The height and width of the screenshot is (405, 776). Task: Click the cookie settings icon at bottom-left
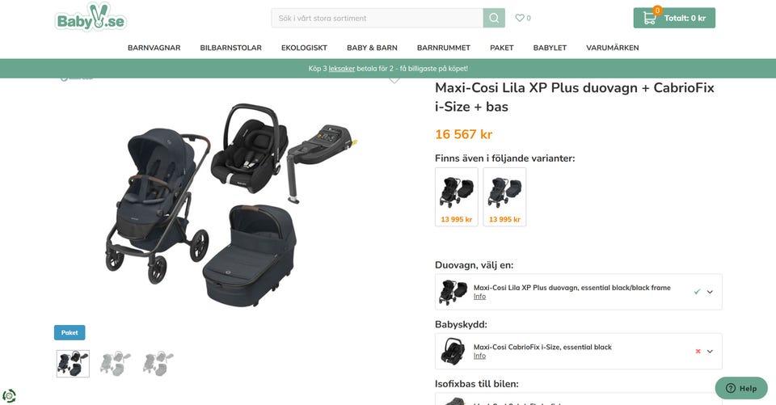pyautogui.click(x=9, y=396)
